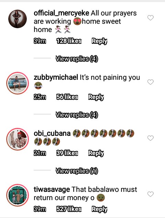Expand View replies (4) under zubbymichael
Viewport: 165px width, 219px height.
[77, 115]
